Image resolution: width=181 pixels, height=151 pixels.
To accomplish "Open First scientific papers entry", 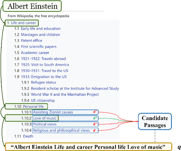I will (x=39, y=47).
